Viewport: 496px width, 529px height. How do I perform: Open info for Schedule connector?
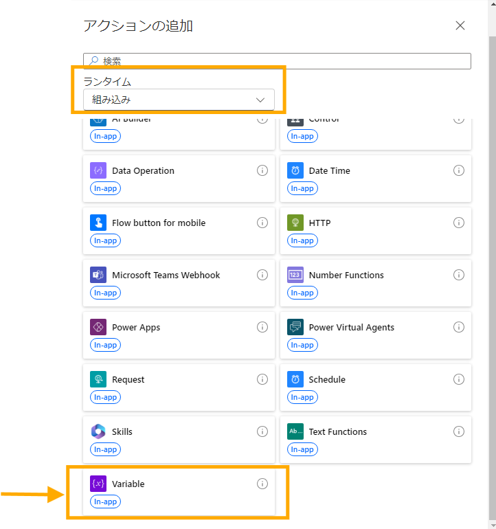[458, 379]
